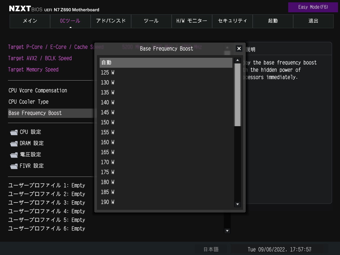This screenshot has height=255, width=340.
Task: Open the FIVR 設定 folder icon
Action: pyautogui.click(x=14, y=166)
